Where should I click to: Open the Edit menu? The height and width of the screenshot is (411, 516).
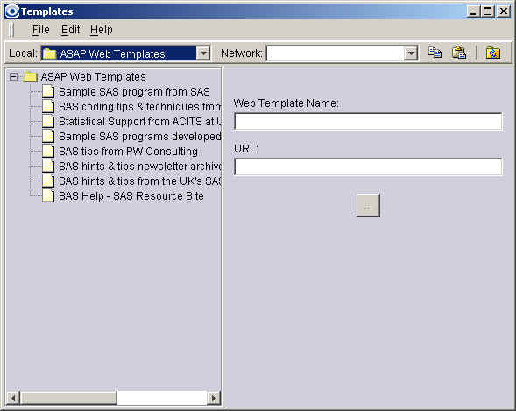[x=70, y=30]
